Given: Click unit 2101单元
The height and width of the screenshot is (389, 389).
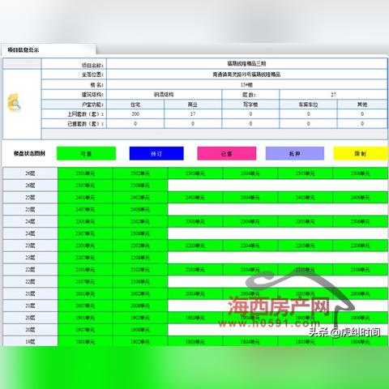Looking at the screenshot, I should 85,270.
